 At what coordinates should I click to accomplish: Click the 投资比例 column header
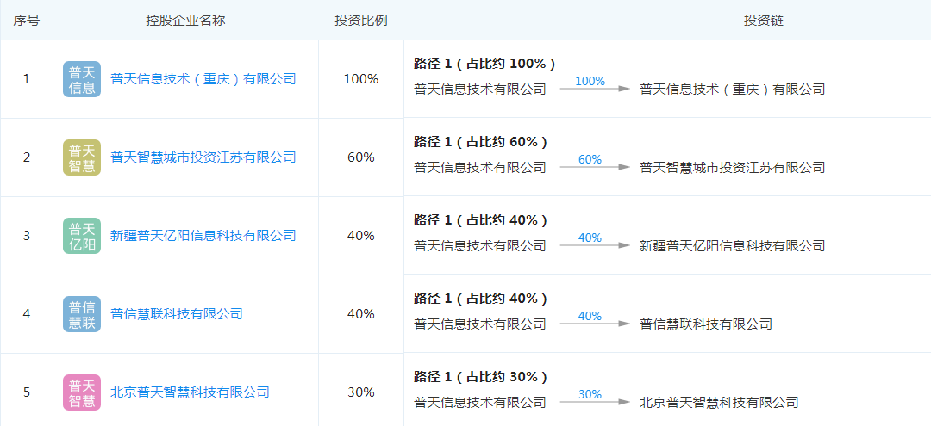[360, 20]
